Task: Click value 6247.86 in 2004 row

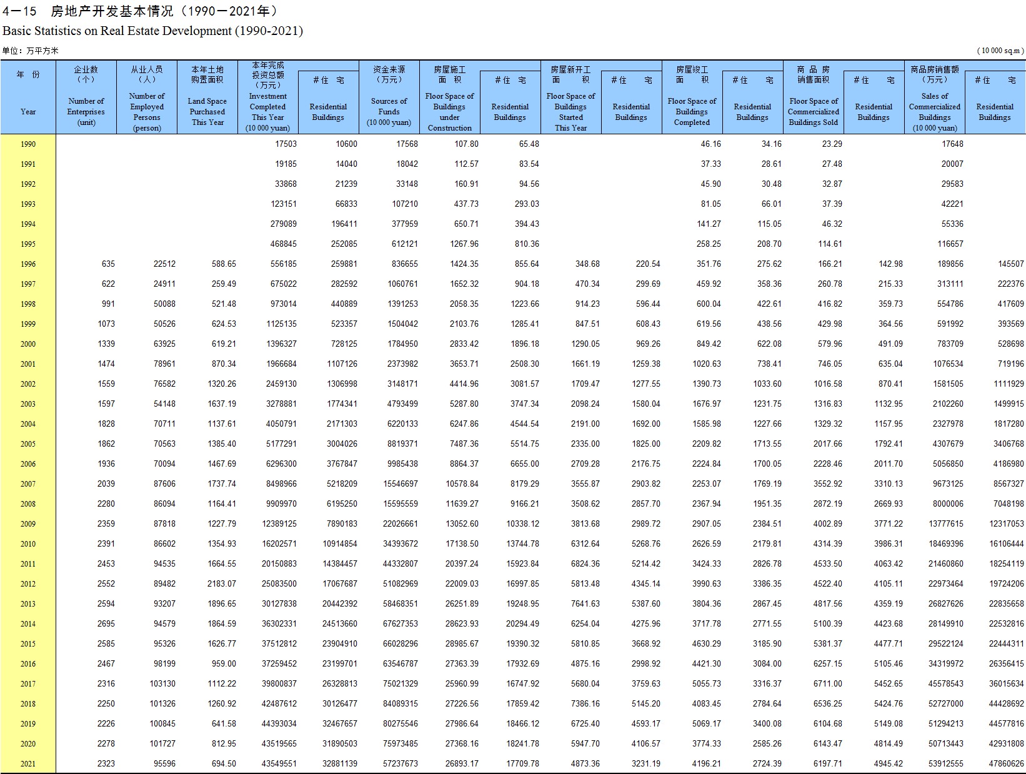Action: pyautogui.click(x=464, y=424)
